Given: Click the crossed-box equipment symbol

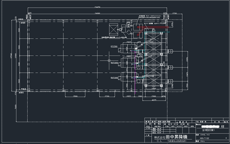Looking at the screenshot, I should tap(113, 29).
